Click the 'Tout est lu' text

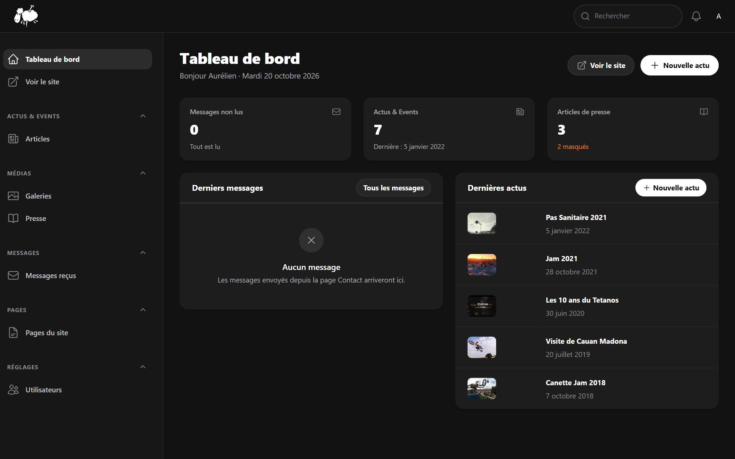click(x=205, y=147)
